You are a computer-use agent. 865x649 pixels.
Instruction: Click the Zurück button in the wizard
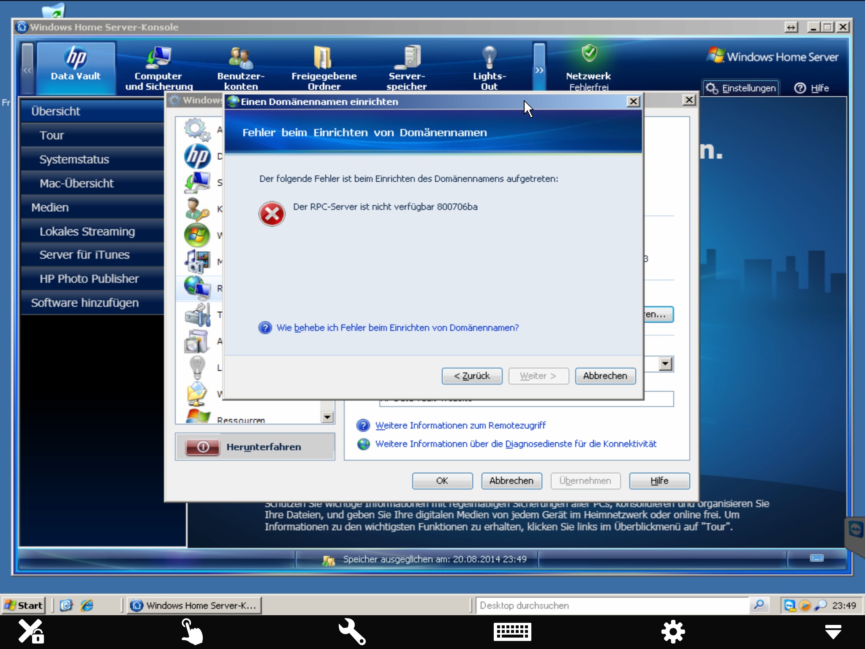pyautogui.click(x=472, y=376)
